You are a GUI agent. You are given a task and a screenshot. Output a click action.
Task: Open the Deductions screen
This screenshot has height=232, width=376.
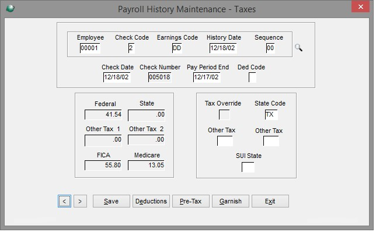[151, 201]
